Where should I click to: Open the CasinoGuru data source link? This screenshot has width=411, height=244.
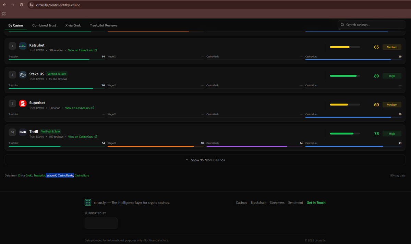tap(82, 175)
